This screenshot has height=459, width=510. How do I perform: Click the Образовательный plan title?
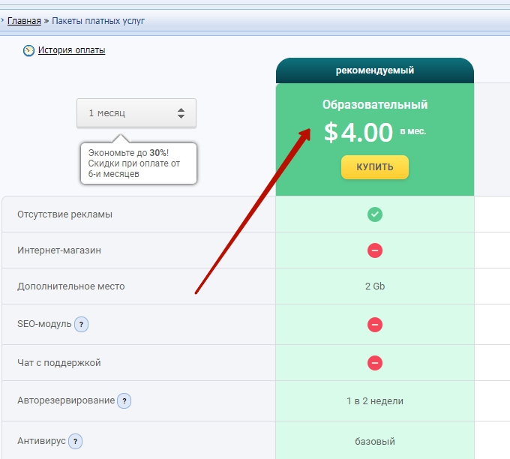click(375, 105)
